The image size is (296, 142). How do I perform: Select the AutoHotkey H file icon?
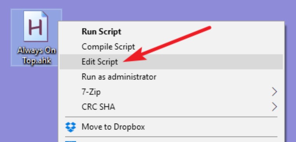tap(36, 26)
